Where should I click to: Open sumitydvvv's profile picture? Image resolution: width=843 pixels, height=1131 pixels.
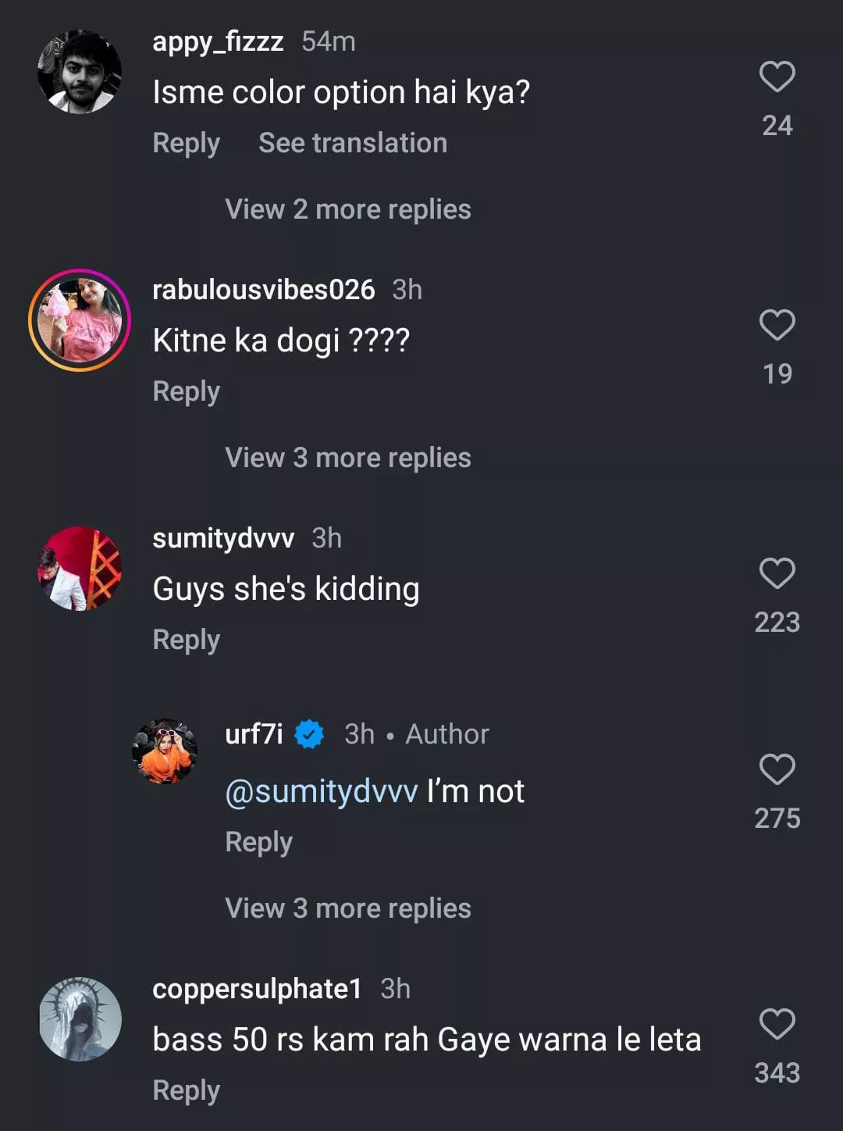[80, 569]
